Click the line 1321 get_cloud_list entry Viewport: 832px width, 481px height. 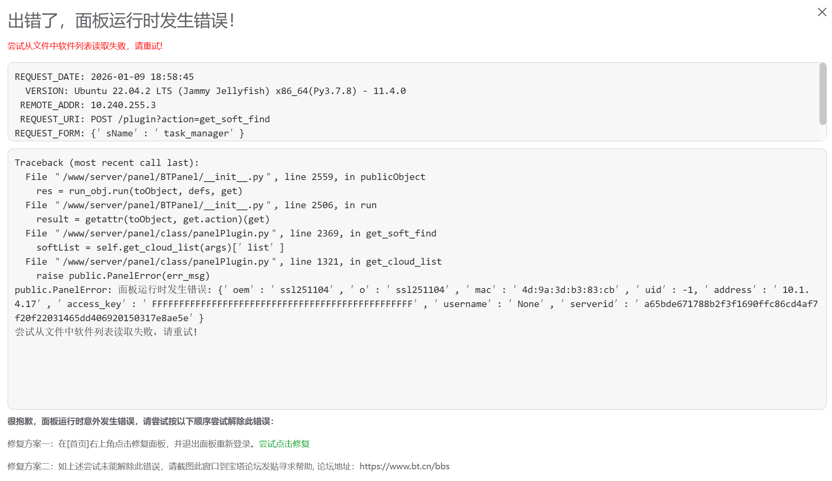[x=233, y=261]
